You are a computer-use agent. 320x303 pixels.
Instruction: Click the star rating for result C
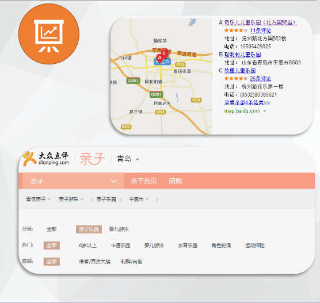point(236,79)
